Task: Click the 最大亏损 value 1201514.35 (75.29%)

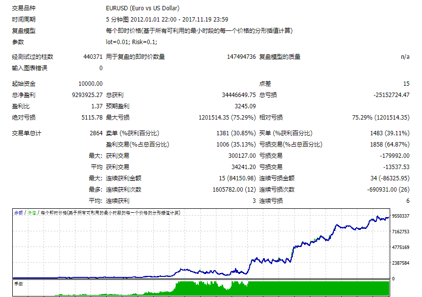Action: 227,118
